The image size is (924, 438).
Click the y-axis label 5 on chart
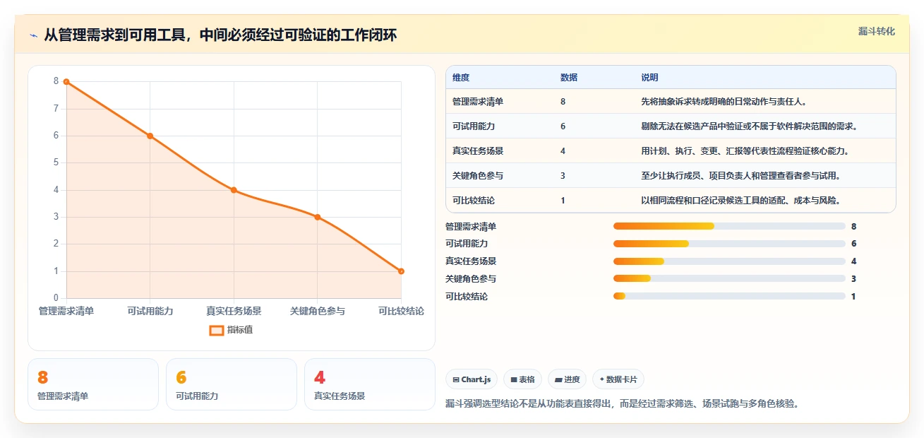pyautogui.click(x=56, y=162)
